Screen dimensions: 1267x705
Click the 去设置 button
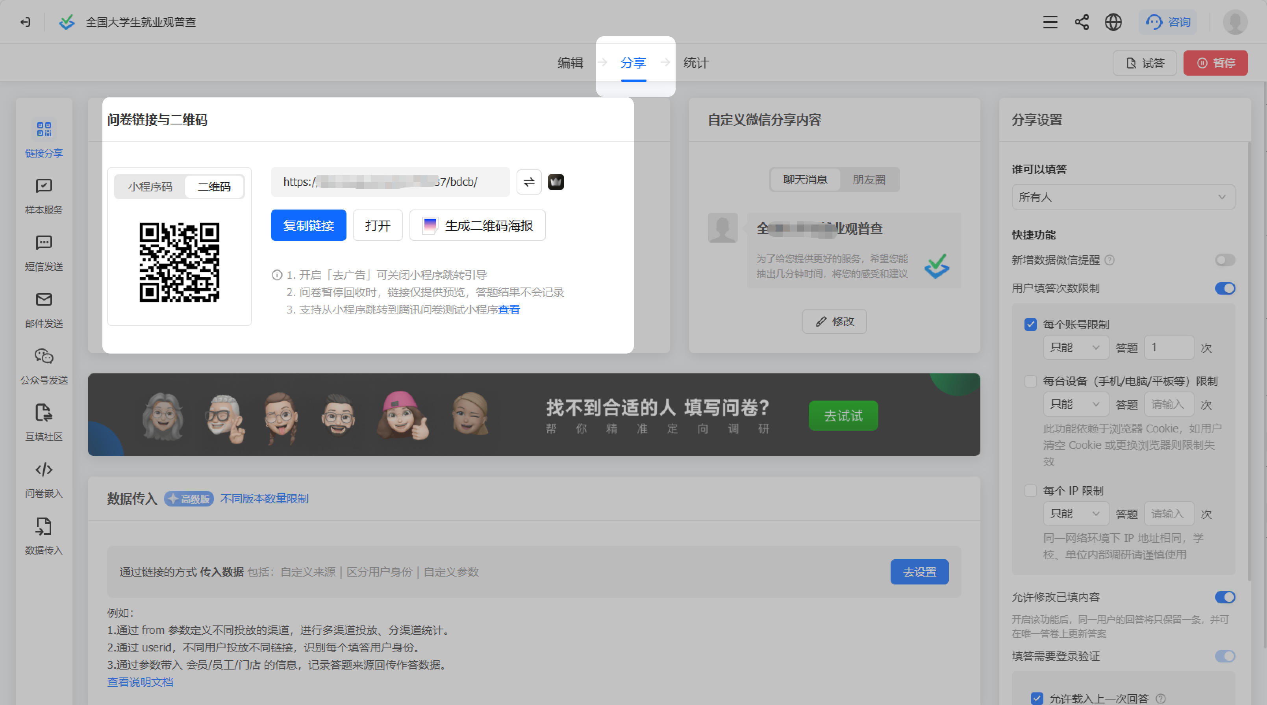coord(919,571)
